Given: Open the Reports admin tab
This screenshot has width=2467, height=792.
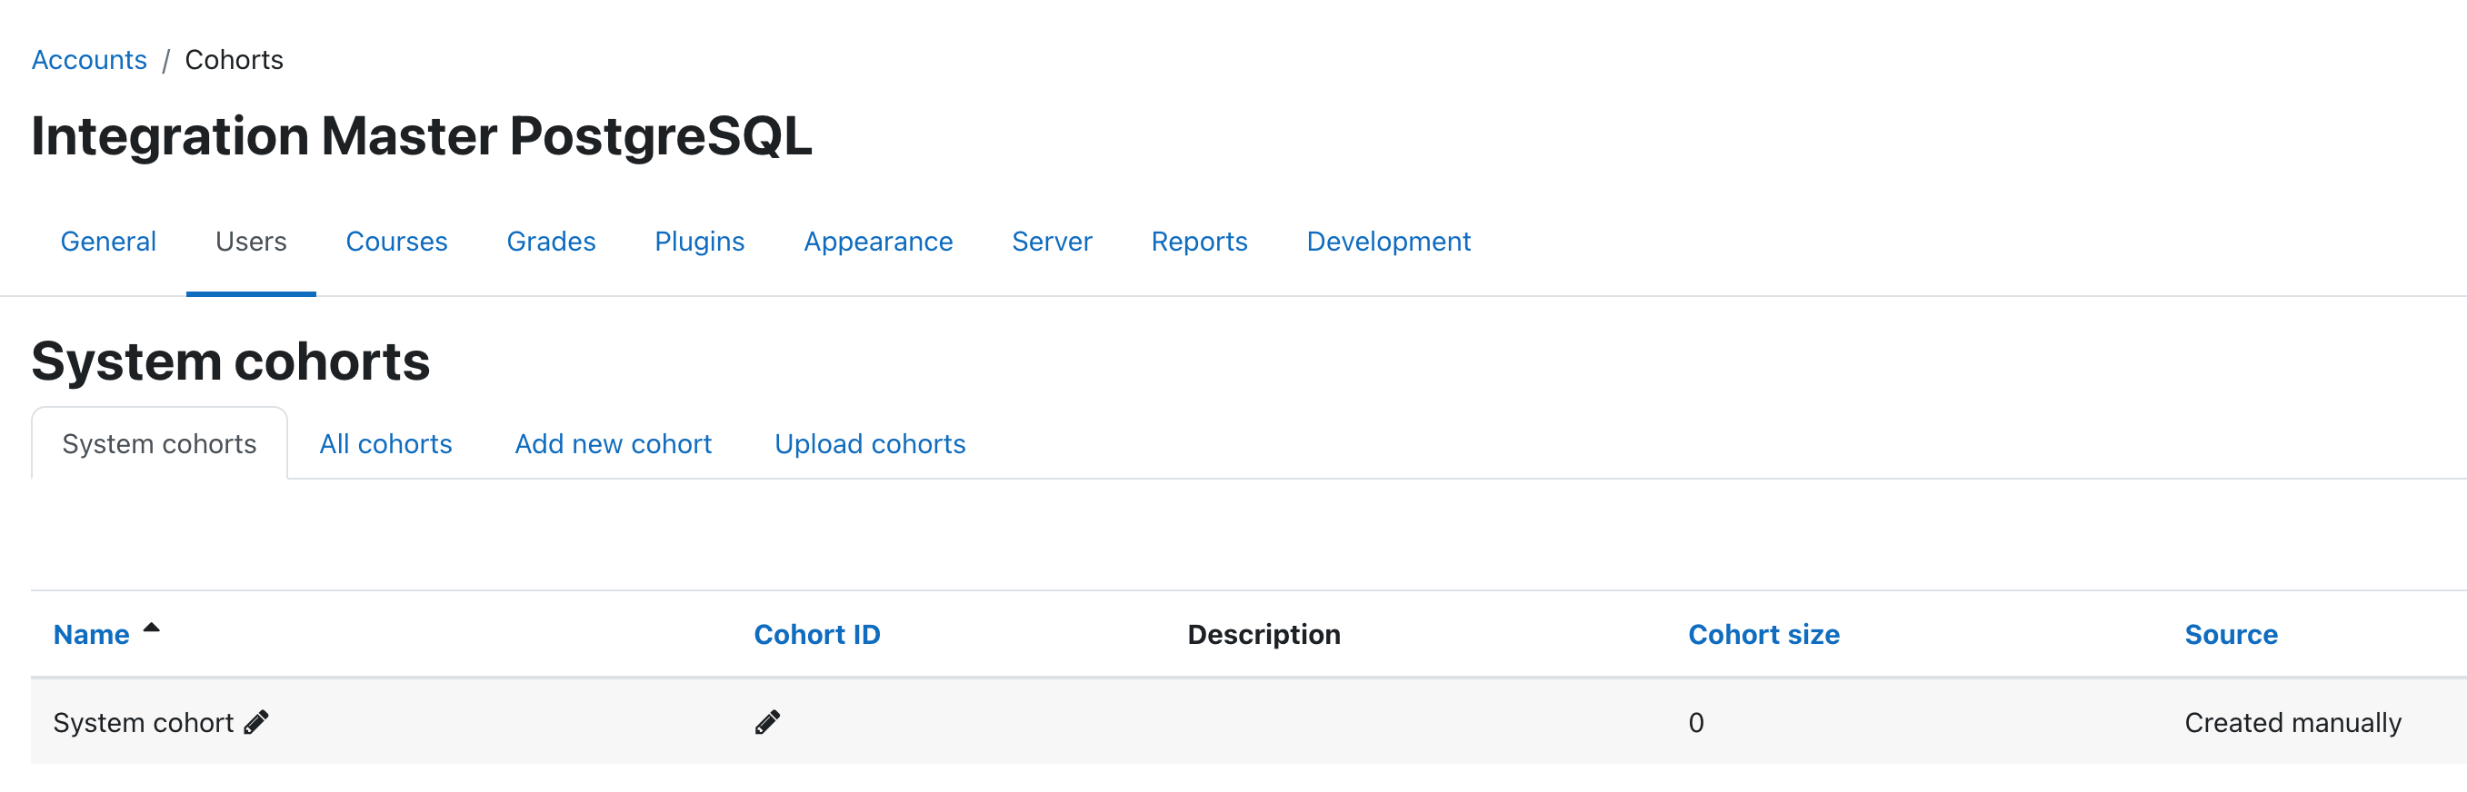Looking at the screenshot, I should point(1199,241).
